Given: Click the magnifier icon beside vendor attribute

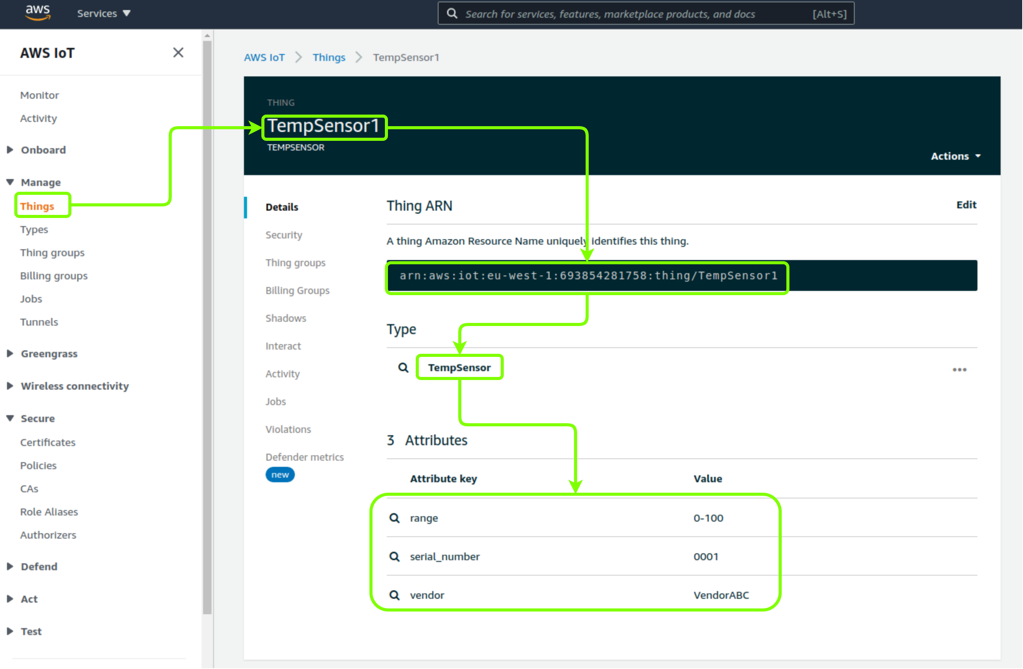Looking at the screenshot, I should coord(394,596).
